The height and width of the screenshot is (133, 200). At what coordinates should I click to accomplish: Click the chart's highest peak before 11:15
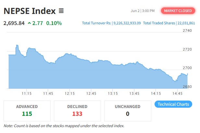pyautogui.click(x=17, y=45)
